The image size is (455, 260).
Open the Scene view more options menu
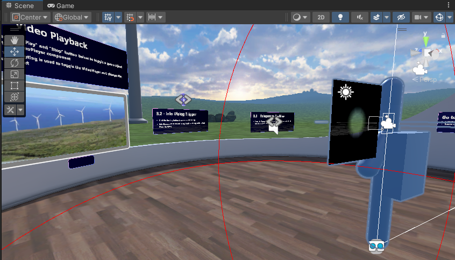click(x=449, y=5)
